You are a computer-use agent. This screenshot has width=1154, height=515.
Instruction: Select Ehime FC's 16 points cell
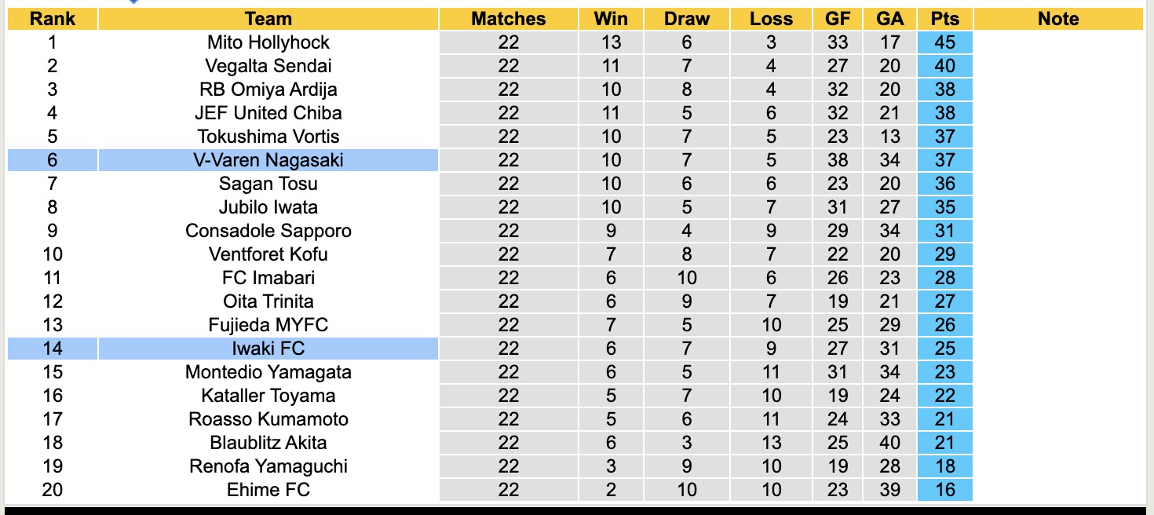(x=944, y=490)
